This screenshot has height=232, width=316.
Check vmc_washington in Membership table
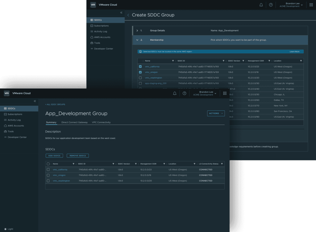pos(140,78)
